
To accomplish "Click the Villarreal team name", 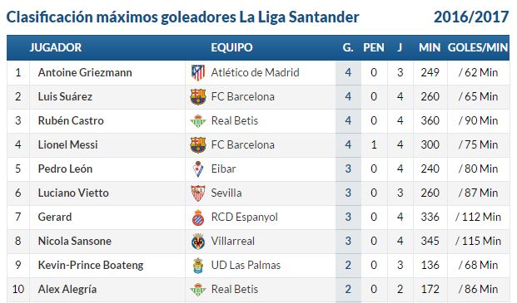I will (233, 242).
